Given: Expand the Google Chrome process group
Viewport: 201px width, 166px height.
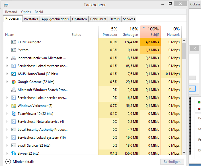Looking at the screenshot, I should click(x=7, y=82).
